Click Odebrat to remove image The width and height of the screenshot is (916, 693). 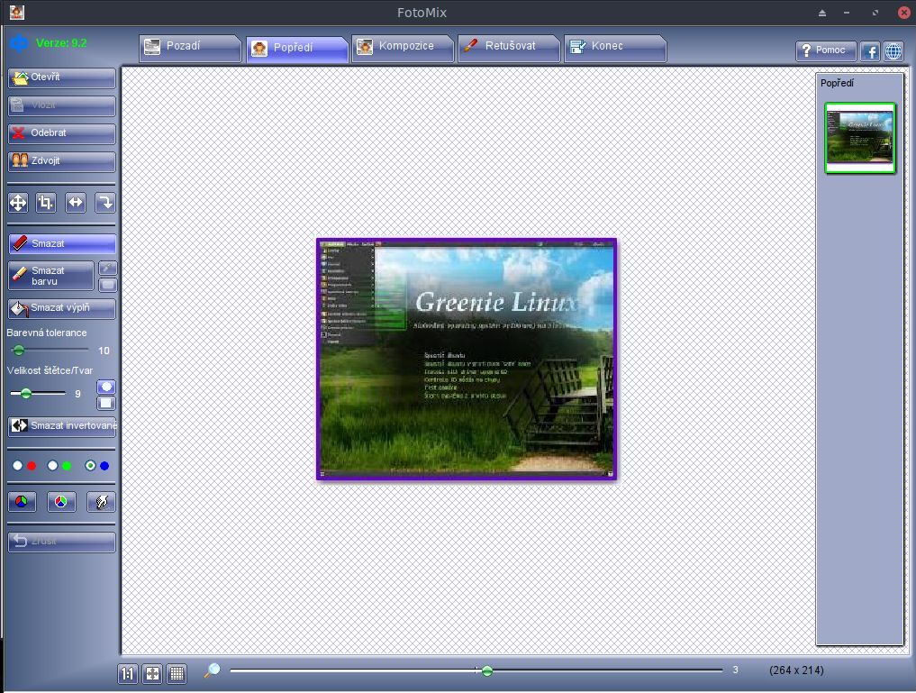click(x=62, y=133)
